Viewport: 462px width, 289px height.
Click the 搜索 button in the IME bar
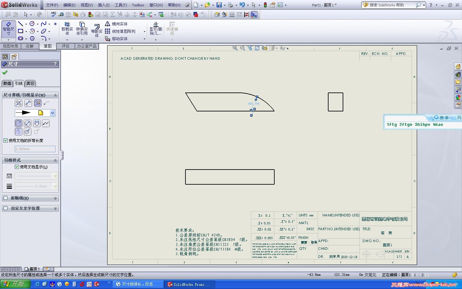441,118
